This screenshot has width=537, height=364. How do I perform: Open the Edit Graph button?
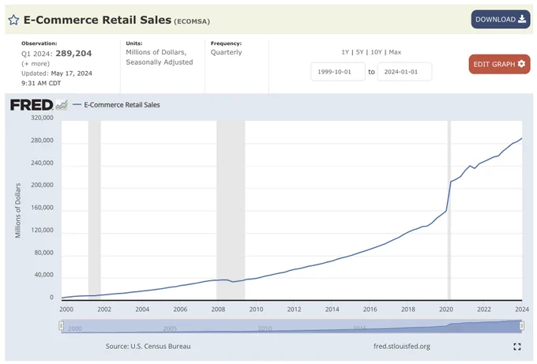pyautogui.click(x=499, y=64)
